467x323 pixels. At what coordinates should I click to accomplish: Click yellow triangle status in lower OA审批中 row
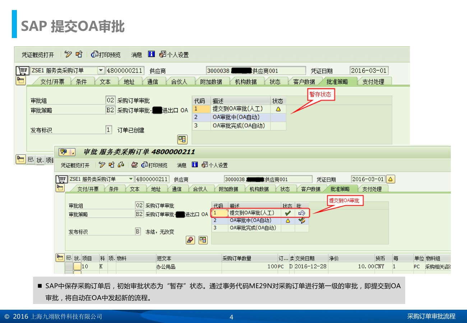(288, 221)
